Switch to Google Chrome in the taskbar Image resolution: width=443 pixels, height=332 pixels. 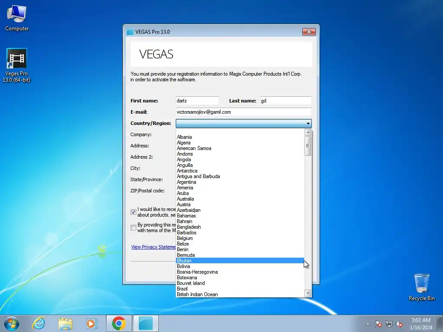119,323
